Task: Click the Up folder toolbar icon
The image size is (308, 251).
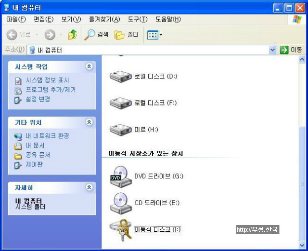Action: tap(73, 35)
